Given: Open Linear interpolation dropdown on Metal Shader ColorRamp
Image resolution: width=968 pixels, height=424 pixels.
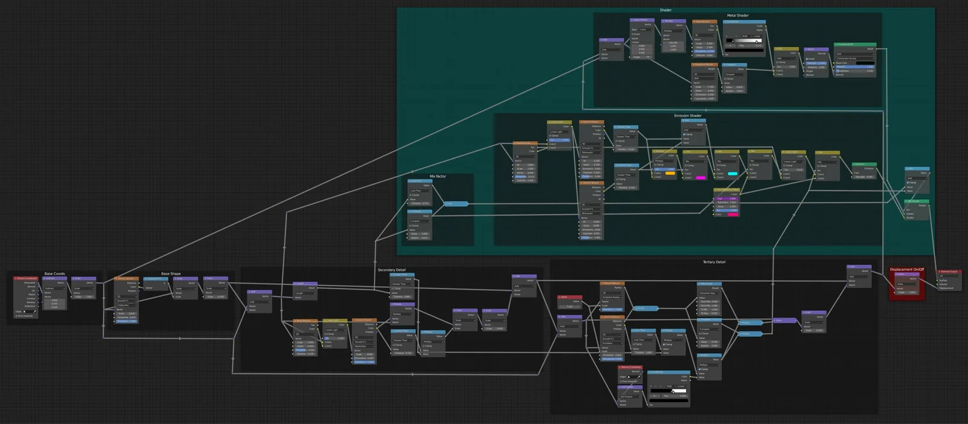Looking at the screenshot, I should pyautogui.click(x=758, y=36).
